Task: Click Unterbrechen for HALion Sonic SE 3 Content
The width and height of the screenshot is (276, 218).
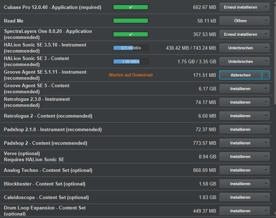Action: coord(240,61)
